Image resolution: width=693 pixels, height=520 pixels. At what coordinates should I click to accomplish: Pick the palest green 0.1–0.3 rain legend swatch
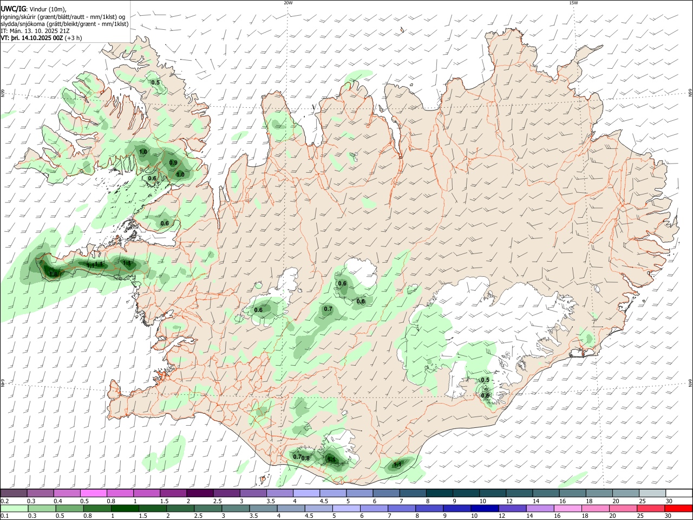pos(14,509)
